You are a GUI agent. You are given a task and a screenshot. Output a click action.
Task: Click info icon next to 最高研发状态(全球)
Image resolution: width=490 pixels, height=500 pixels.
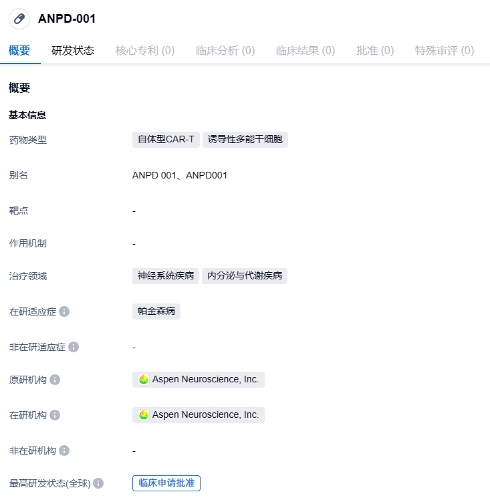[98, 483]
